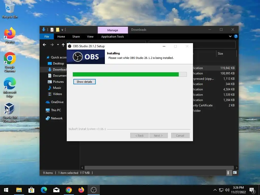Select Desktop in navigation pane
The height and width of the screenshot is (195, 260).
pyautogui.click(x=56, y=63)
